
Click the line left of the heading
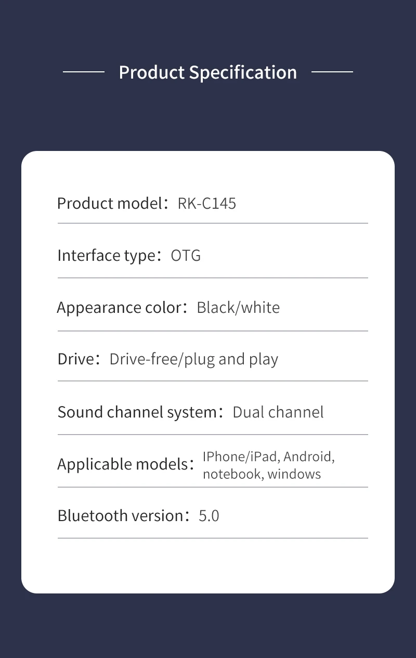tap(83, 72)
